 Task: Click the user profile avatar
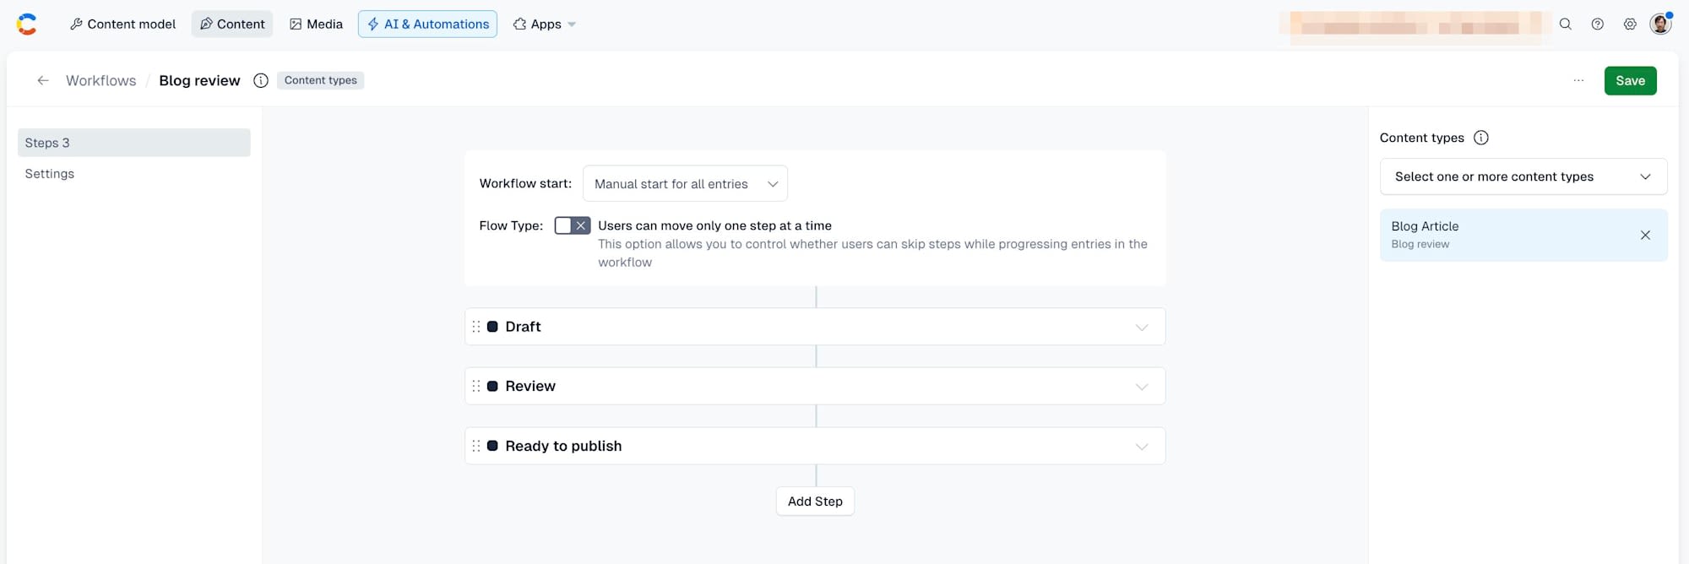1660,24
